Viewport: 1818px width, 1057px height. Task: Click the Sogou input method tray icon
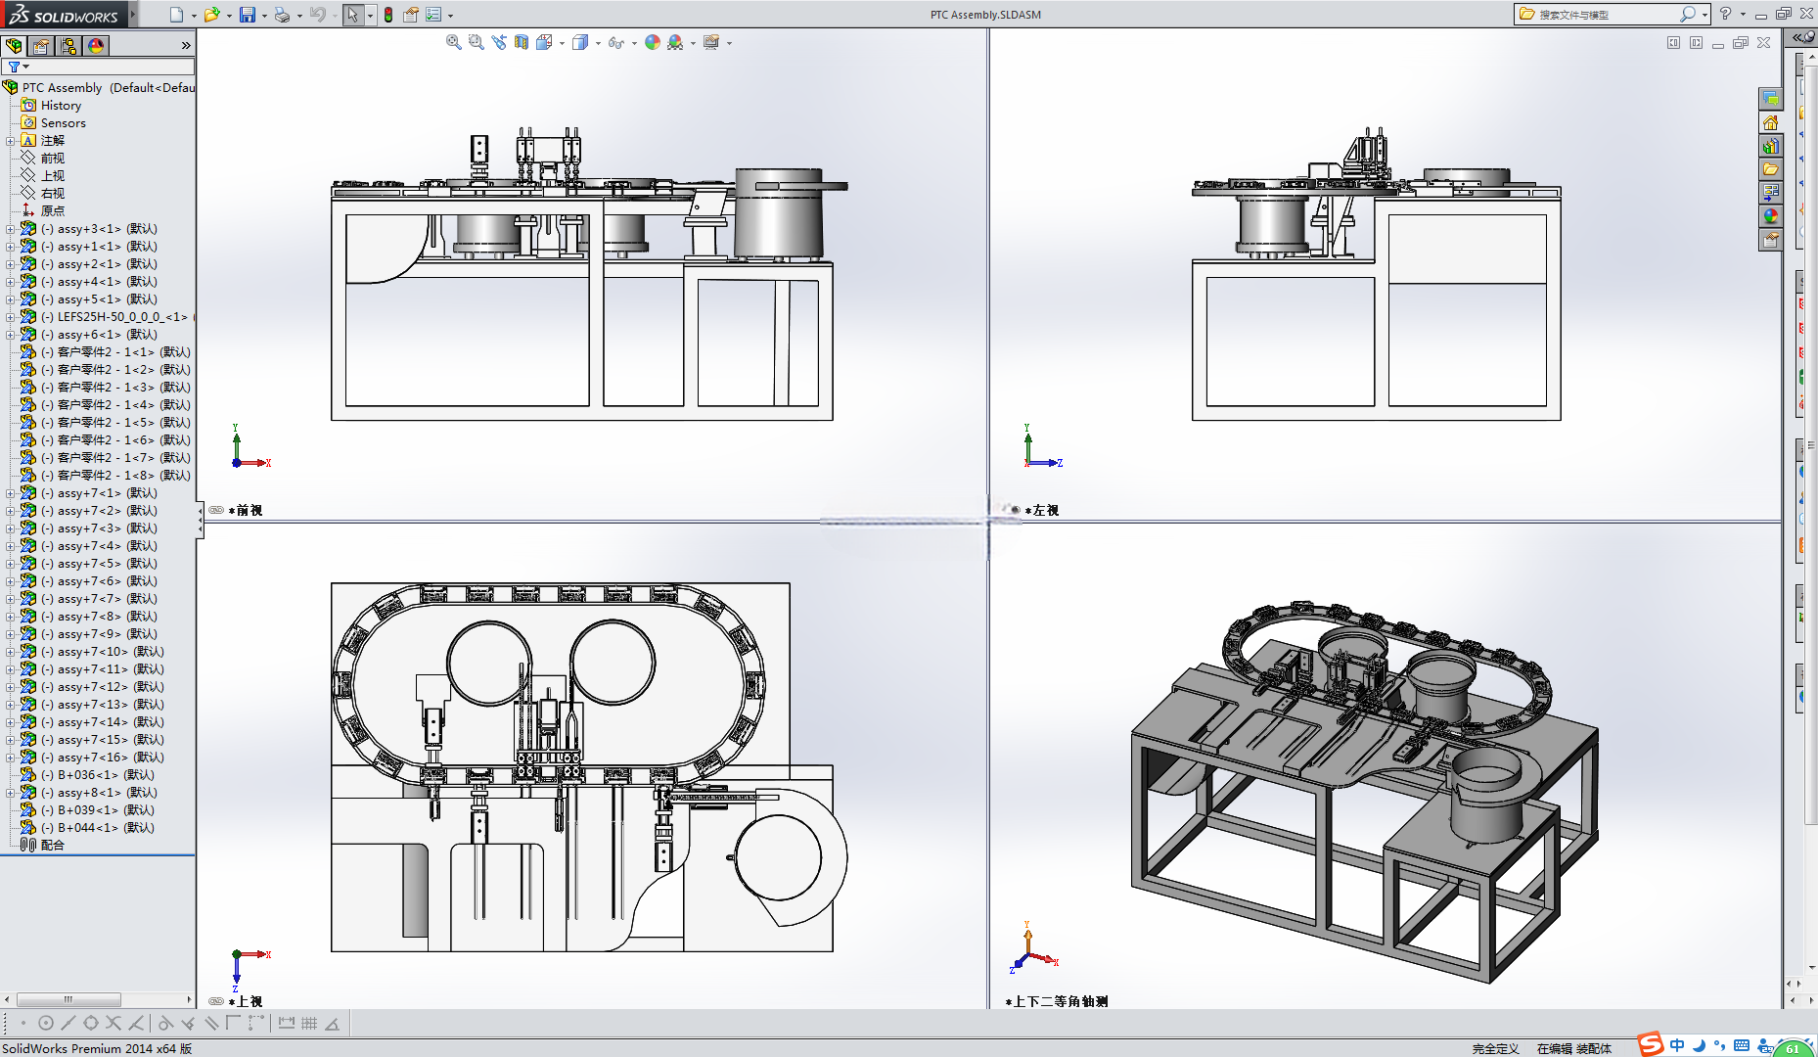(1651, 1045)
